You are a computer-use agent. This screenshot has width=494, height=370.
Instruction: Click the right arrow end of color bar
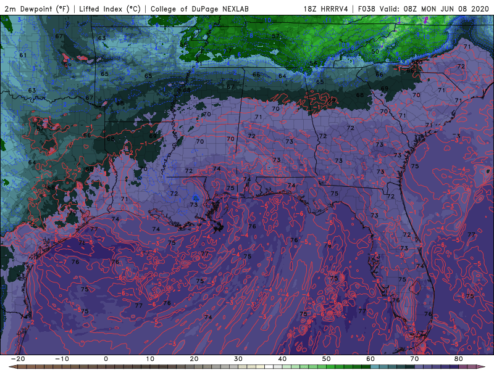[x=482, y=367]
